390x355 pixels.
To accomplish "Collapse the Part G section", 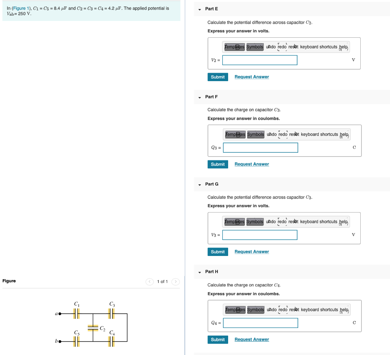I will [x=199, y=184].
